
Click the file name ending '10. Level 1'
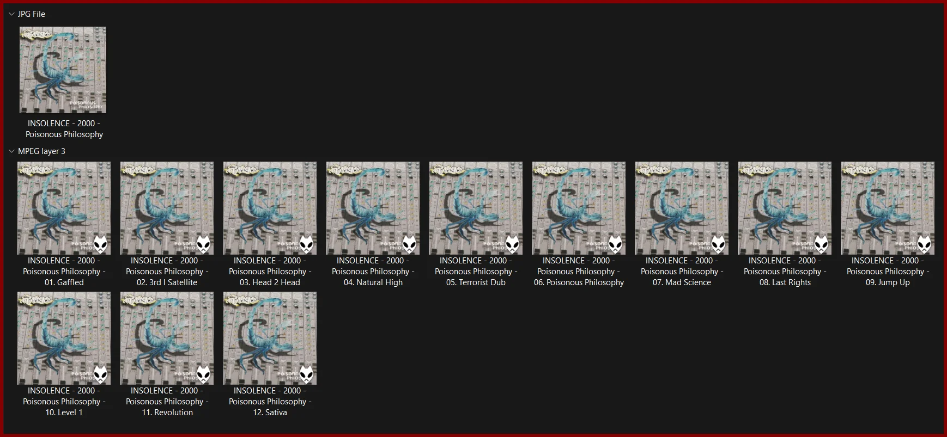(x=64, y=402)
